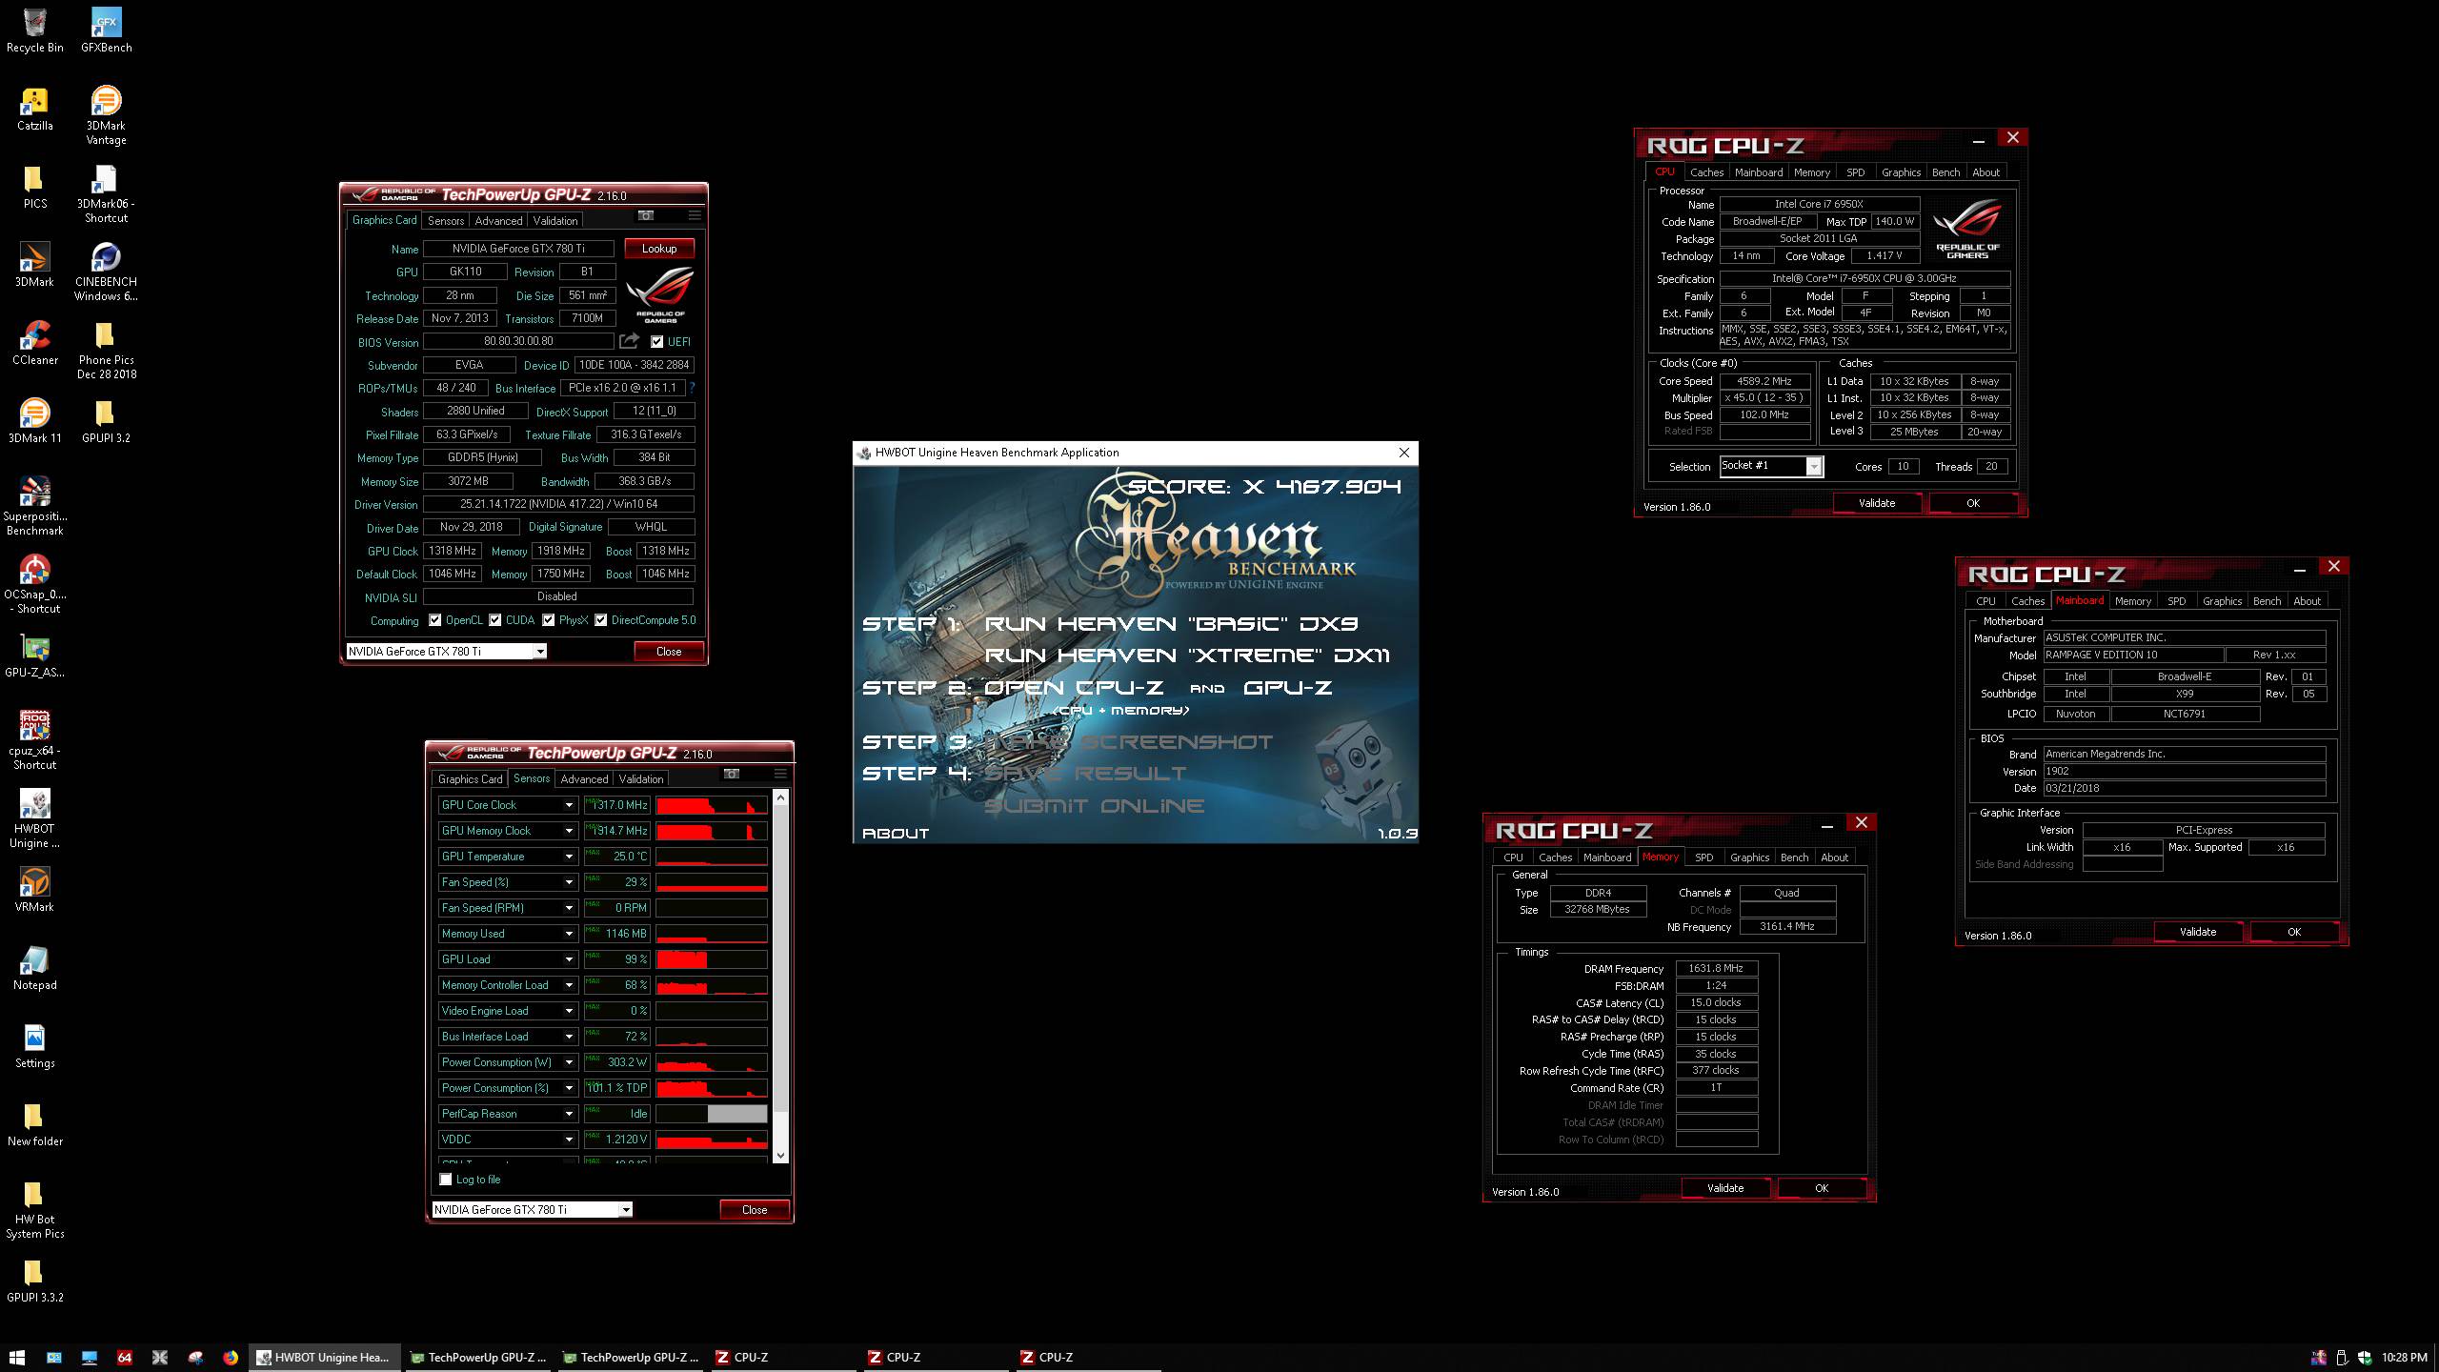The image size is (2439, 1372).
Task: Open the VRMark desktop icon
Action: (35, 890)
